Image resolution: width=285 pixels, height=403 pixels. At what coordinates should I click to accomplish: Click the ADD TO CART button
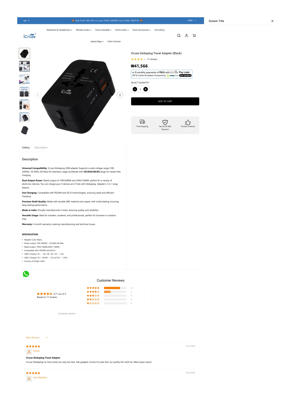tap(165, 101)
